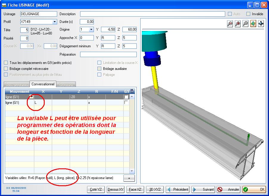The image size is (269, 196).
Task: Click the Face XZ view button
Action: pyautogui.click(x=135, y=189)
